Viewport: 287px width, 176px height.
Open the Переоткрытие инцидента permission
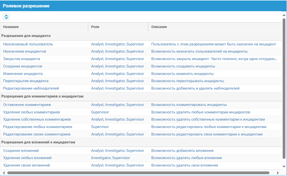[x=26, y=81]
